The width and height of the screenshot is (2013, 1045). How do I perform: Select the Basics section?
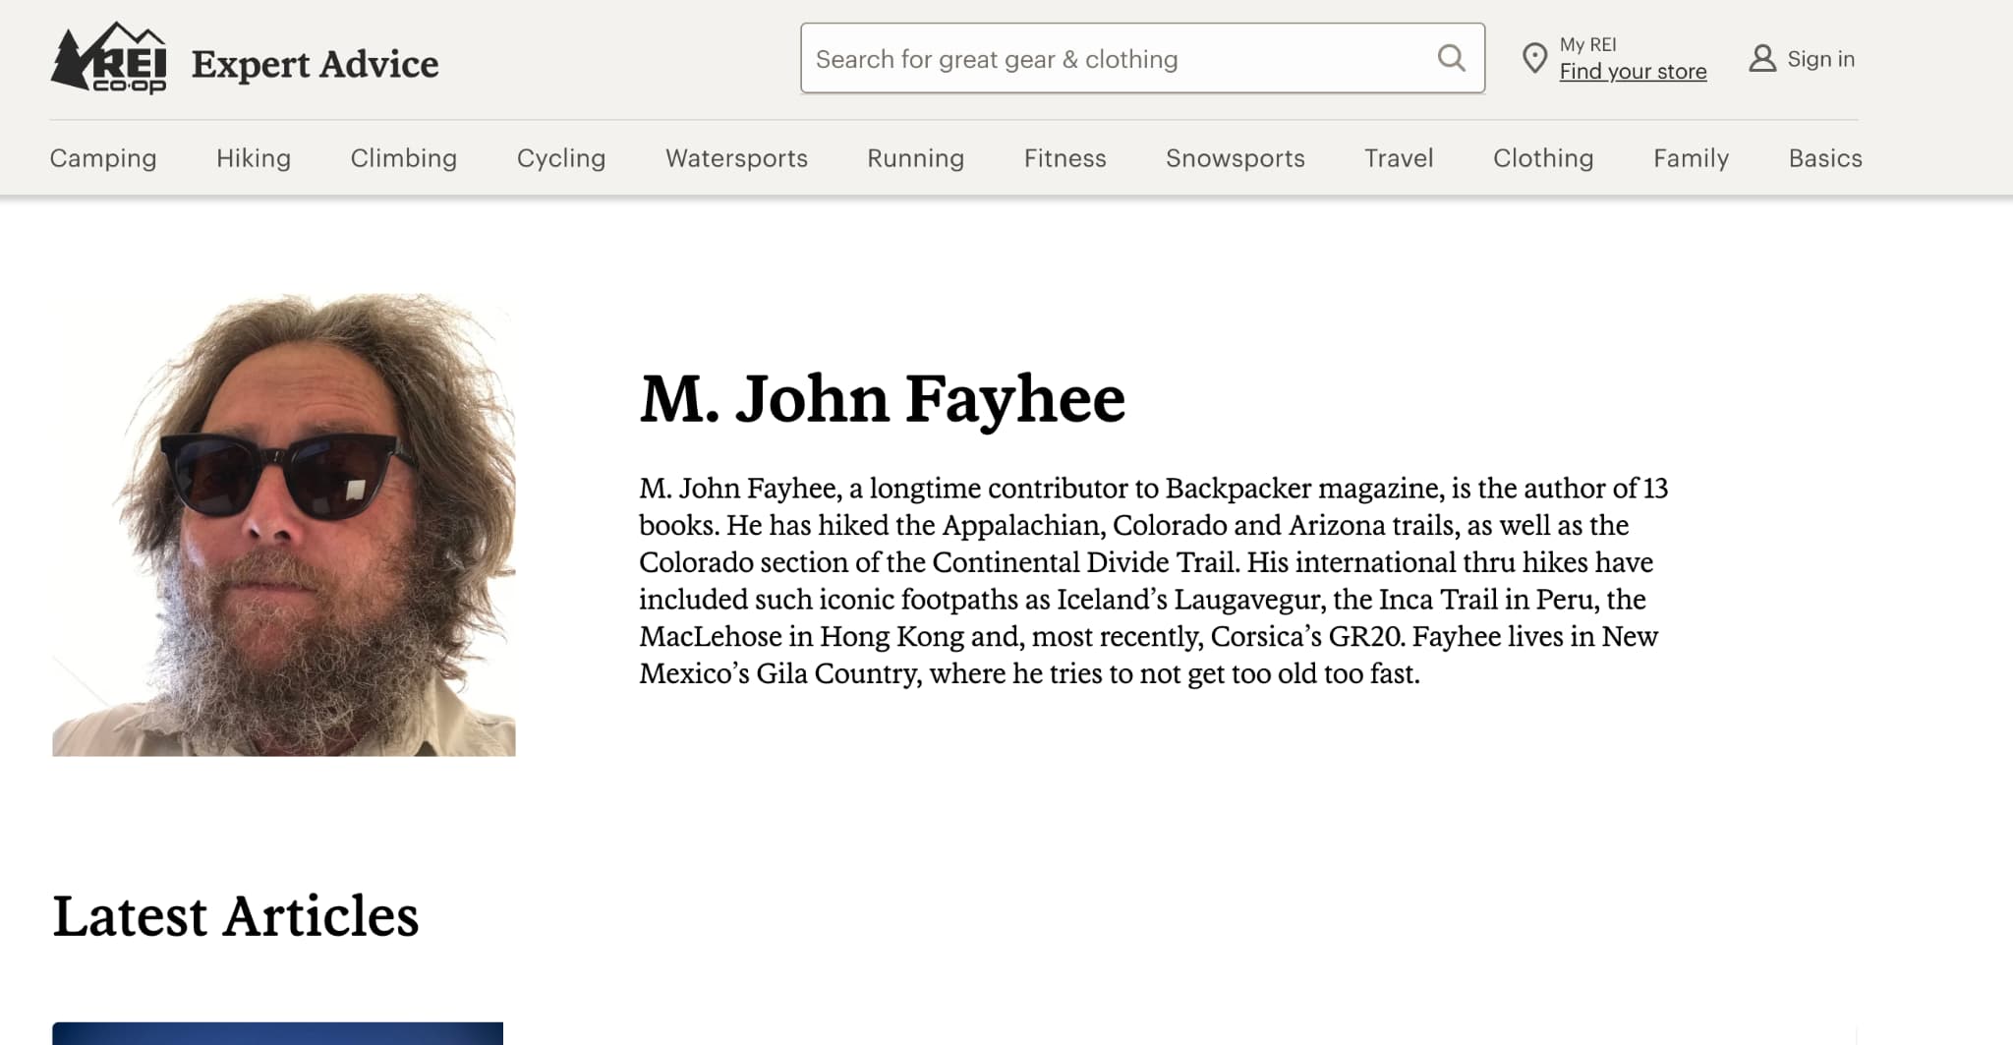(1824, 158)
